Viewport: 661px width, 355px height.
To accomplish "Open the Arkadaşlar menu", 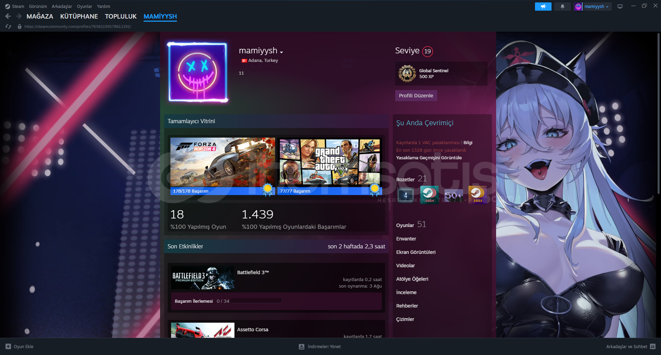I will (x=62, y=7).
